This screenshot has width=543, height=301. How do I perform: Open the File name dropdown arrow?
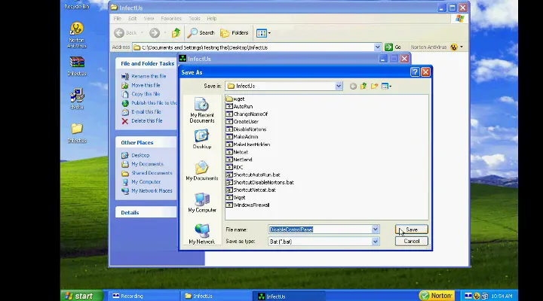click(x=375, y=230)
